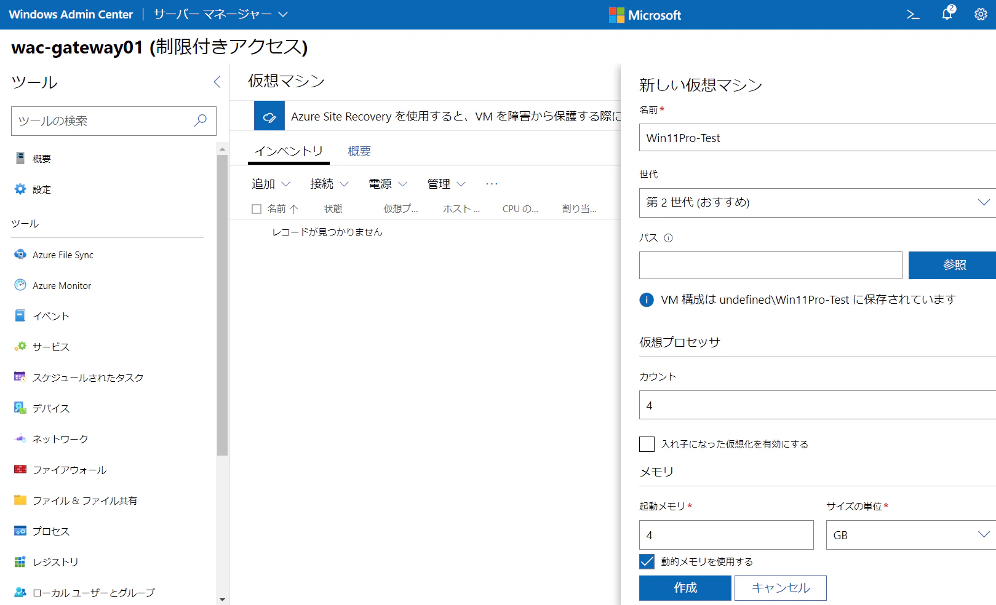Open the Services (サービス) icon
Viewport: 996px width, 605px height.
[20, 347]
